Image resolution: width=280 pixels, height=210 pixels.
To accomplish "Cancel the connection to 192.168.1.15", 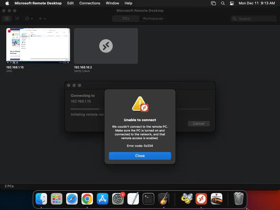I will (x=199, y=123).
